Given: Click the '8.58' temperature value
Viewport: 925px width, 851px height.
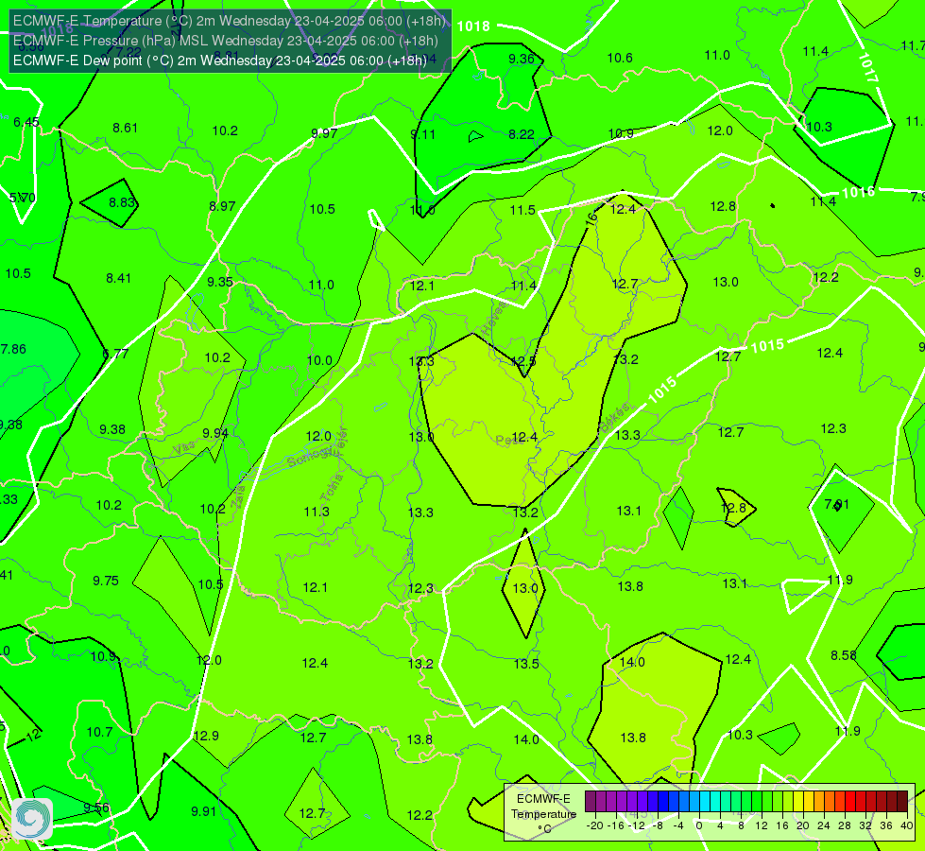Looking at the screenshot, I should 844,655.
